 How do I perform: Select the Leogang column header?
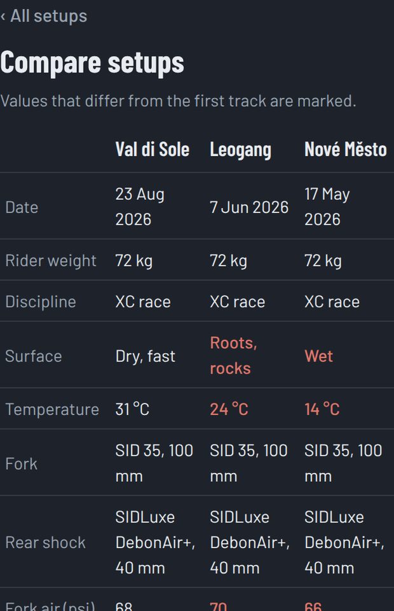(241, 150)
